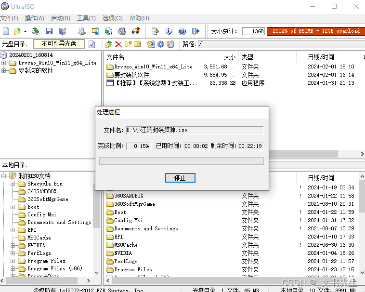Image resolution: width=365 pixels, height=292 pixels.
Task: Click the Save floppy disk icon
Action: click(49, 31)
